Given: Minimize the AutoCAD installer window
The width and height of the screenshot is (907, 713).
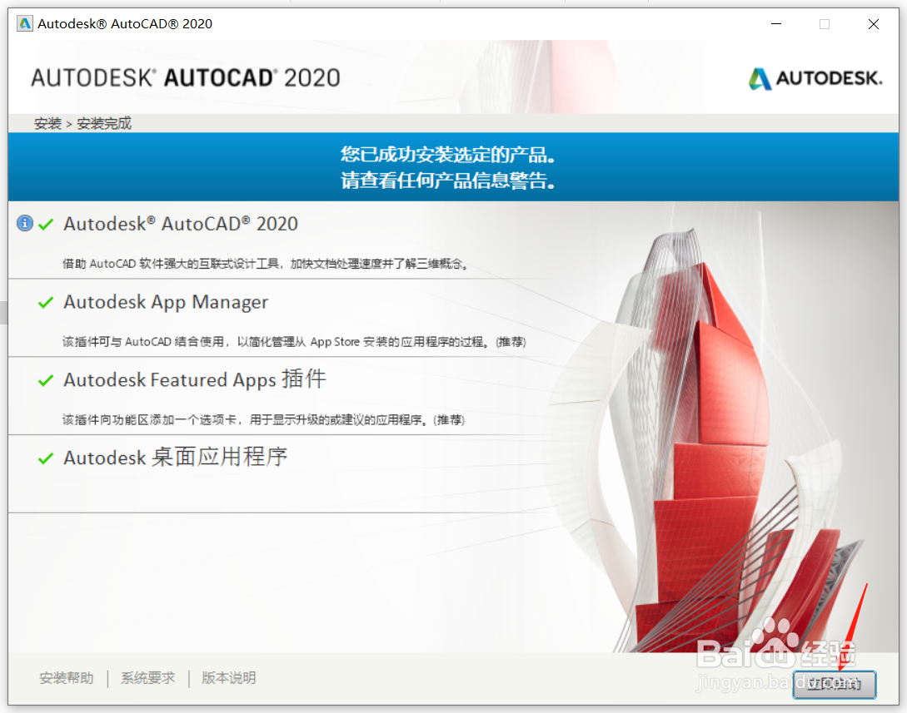Looking at the screenshot, I should [x=776, y=23].
